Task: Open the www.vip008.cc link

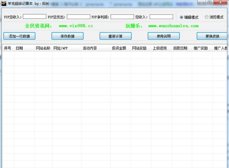Action: coord(76,26)
